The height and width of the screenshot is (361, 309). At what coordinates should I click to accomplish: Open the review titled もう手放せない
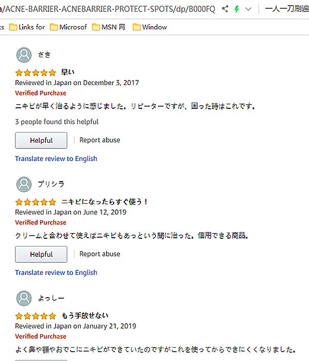[x=84, y=316]
